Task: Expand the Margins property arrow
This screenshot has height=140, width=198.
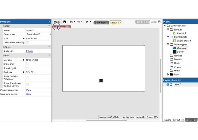Action: (x=24, y=60)
